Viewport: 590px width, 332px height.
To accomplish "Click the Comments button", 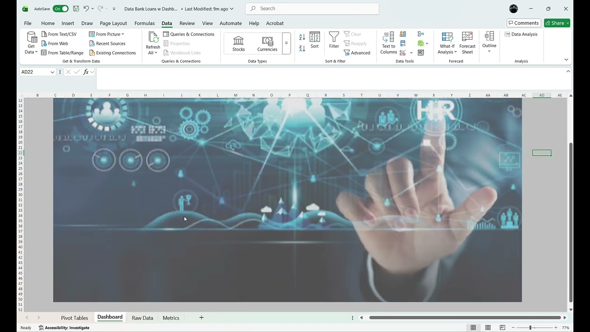I will [x=524, y=23].
